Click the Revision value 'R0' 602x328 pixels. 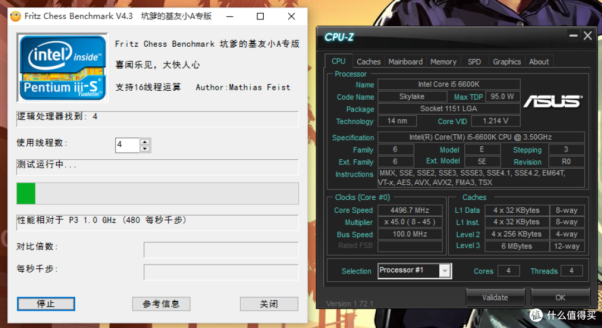click(x=567, y=161)
